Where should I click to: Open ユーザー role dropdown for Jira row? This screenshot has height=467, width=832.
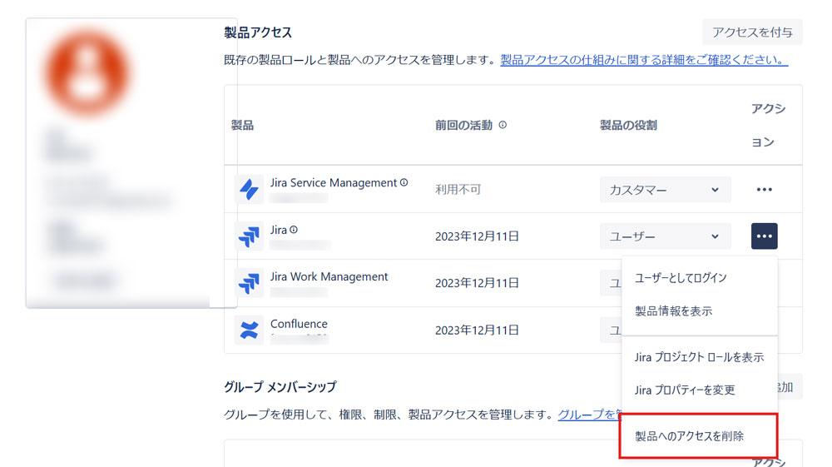665,236
